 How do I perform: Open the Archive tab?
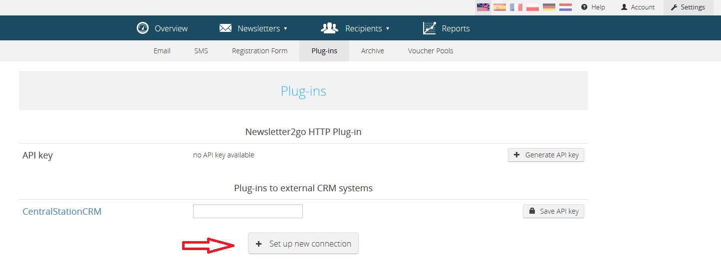[x=373, y=51]
